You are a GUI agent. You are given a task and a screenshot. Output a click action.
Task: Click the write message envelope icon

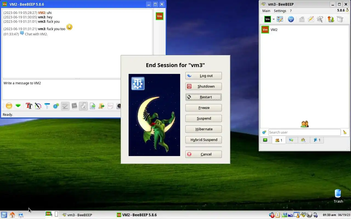tap(311, 19)
